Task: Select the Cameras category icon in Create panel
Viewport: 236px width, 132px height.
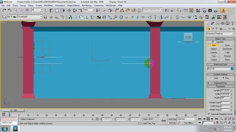Action: tap(221, 29)
